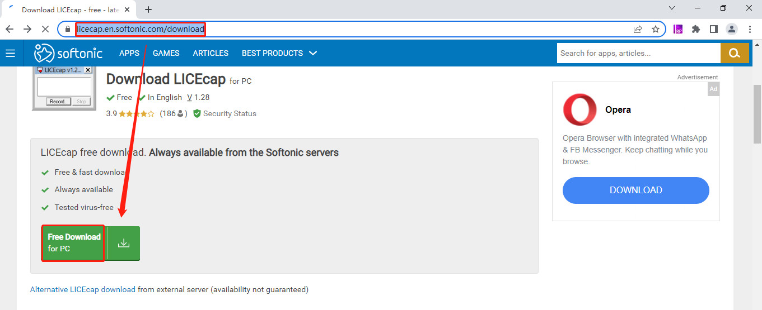Go to Softonic home via logo
The image size is (762, 310).
pos(68,53)
